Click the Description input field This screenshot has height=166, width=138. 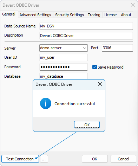pos(86,36)
